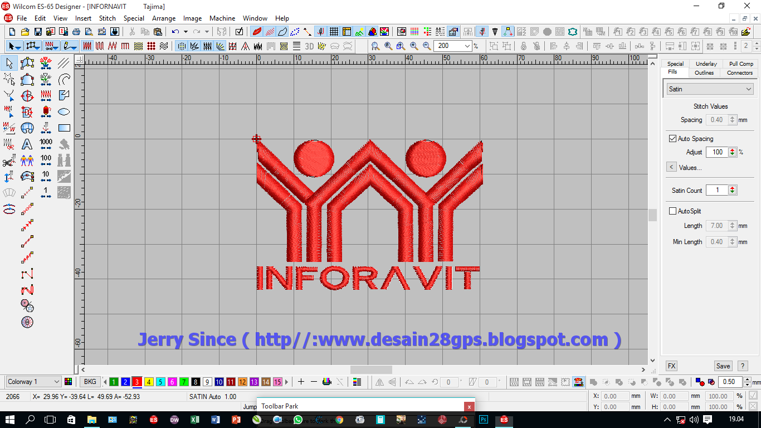Click the question mark help button

pos(742,366)
